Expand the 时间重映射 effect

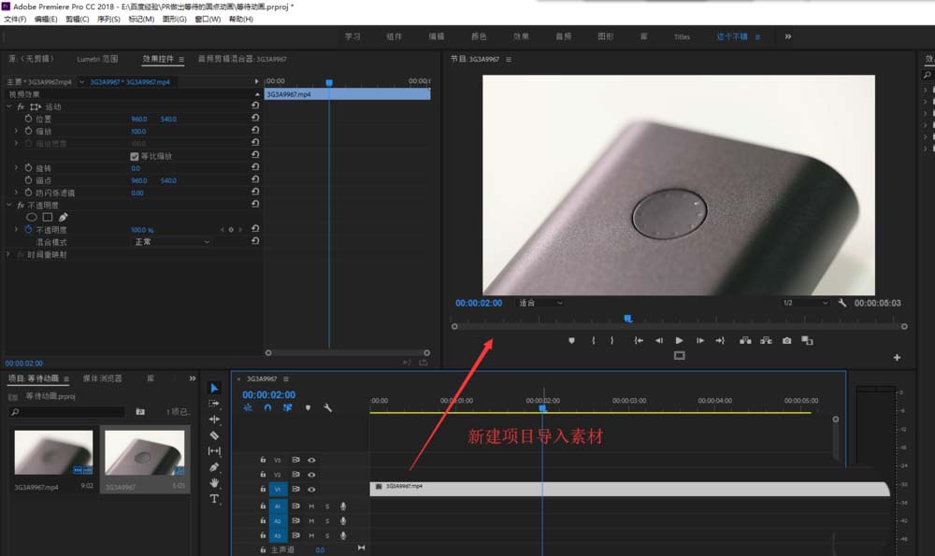tap(8, 254)
